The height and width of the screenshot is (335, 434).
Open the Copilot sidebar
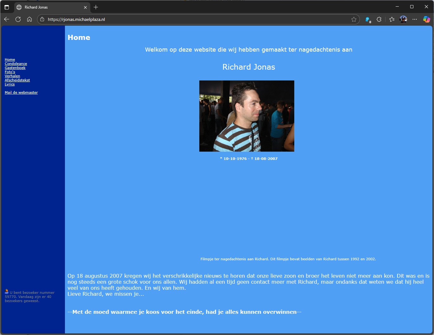pyautogui.click(x=426, y=19)
